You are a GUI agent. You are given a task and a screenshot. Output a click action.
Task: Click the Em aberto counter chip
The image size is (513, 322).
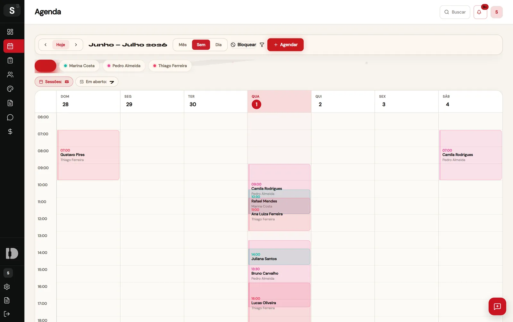(x=97, y=82)
